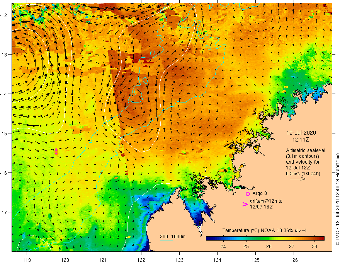Click the 200 1000m depth label
Viewport: 340px width, 263px height.
[173, 237]
